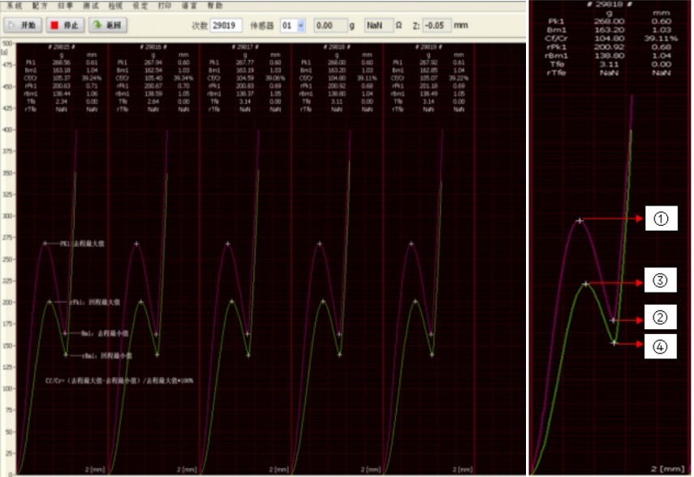Image resolution: width=694 pixels, height=477 pixels.
Task: Click the chart header # 29816 #
Action: 153,46
